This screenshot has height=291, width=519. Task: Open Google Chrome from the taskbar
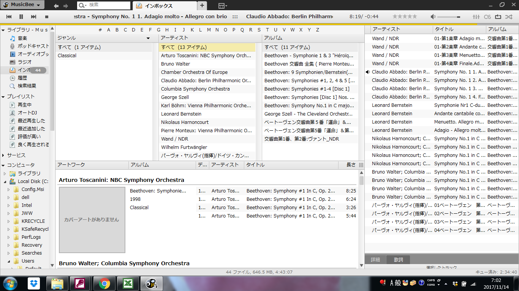click(104, 283)
